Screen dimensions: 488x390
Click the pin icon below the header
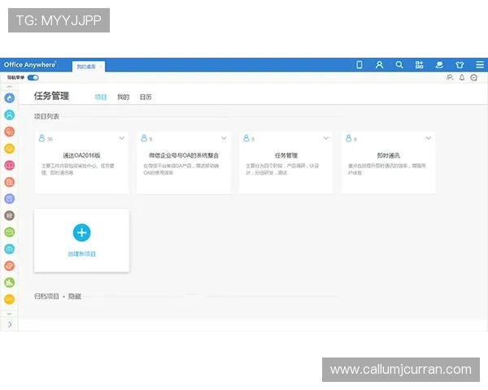(450, 77)
